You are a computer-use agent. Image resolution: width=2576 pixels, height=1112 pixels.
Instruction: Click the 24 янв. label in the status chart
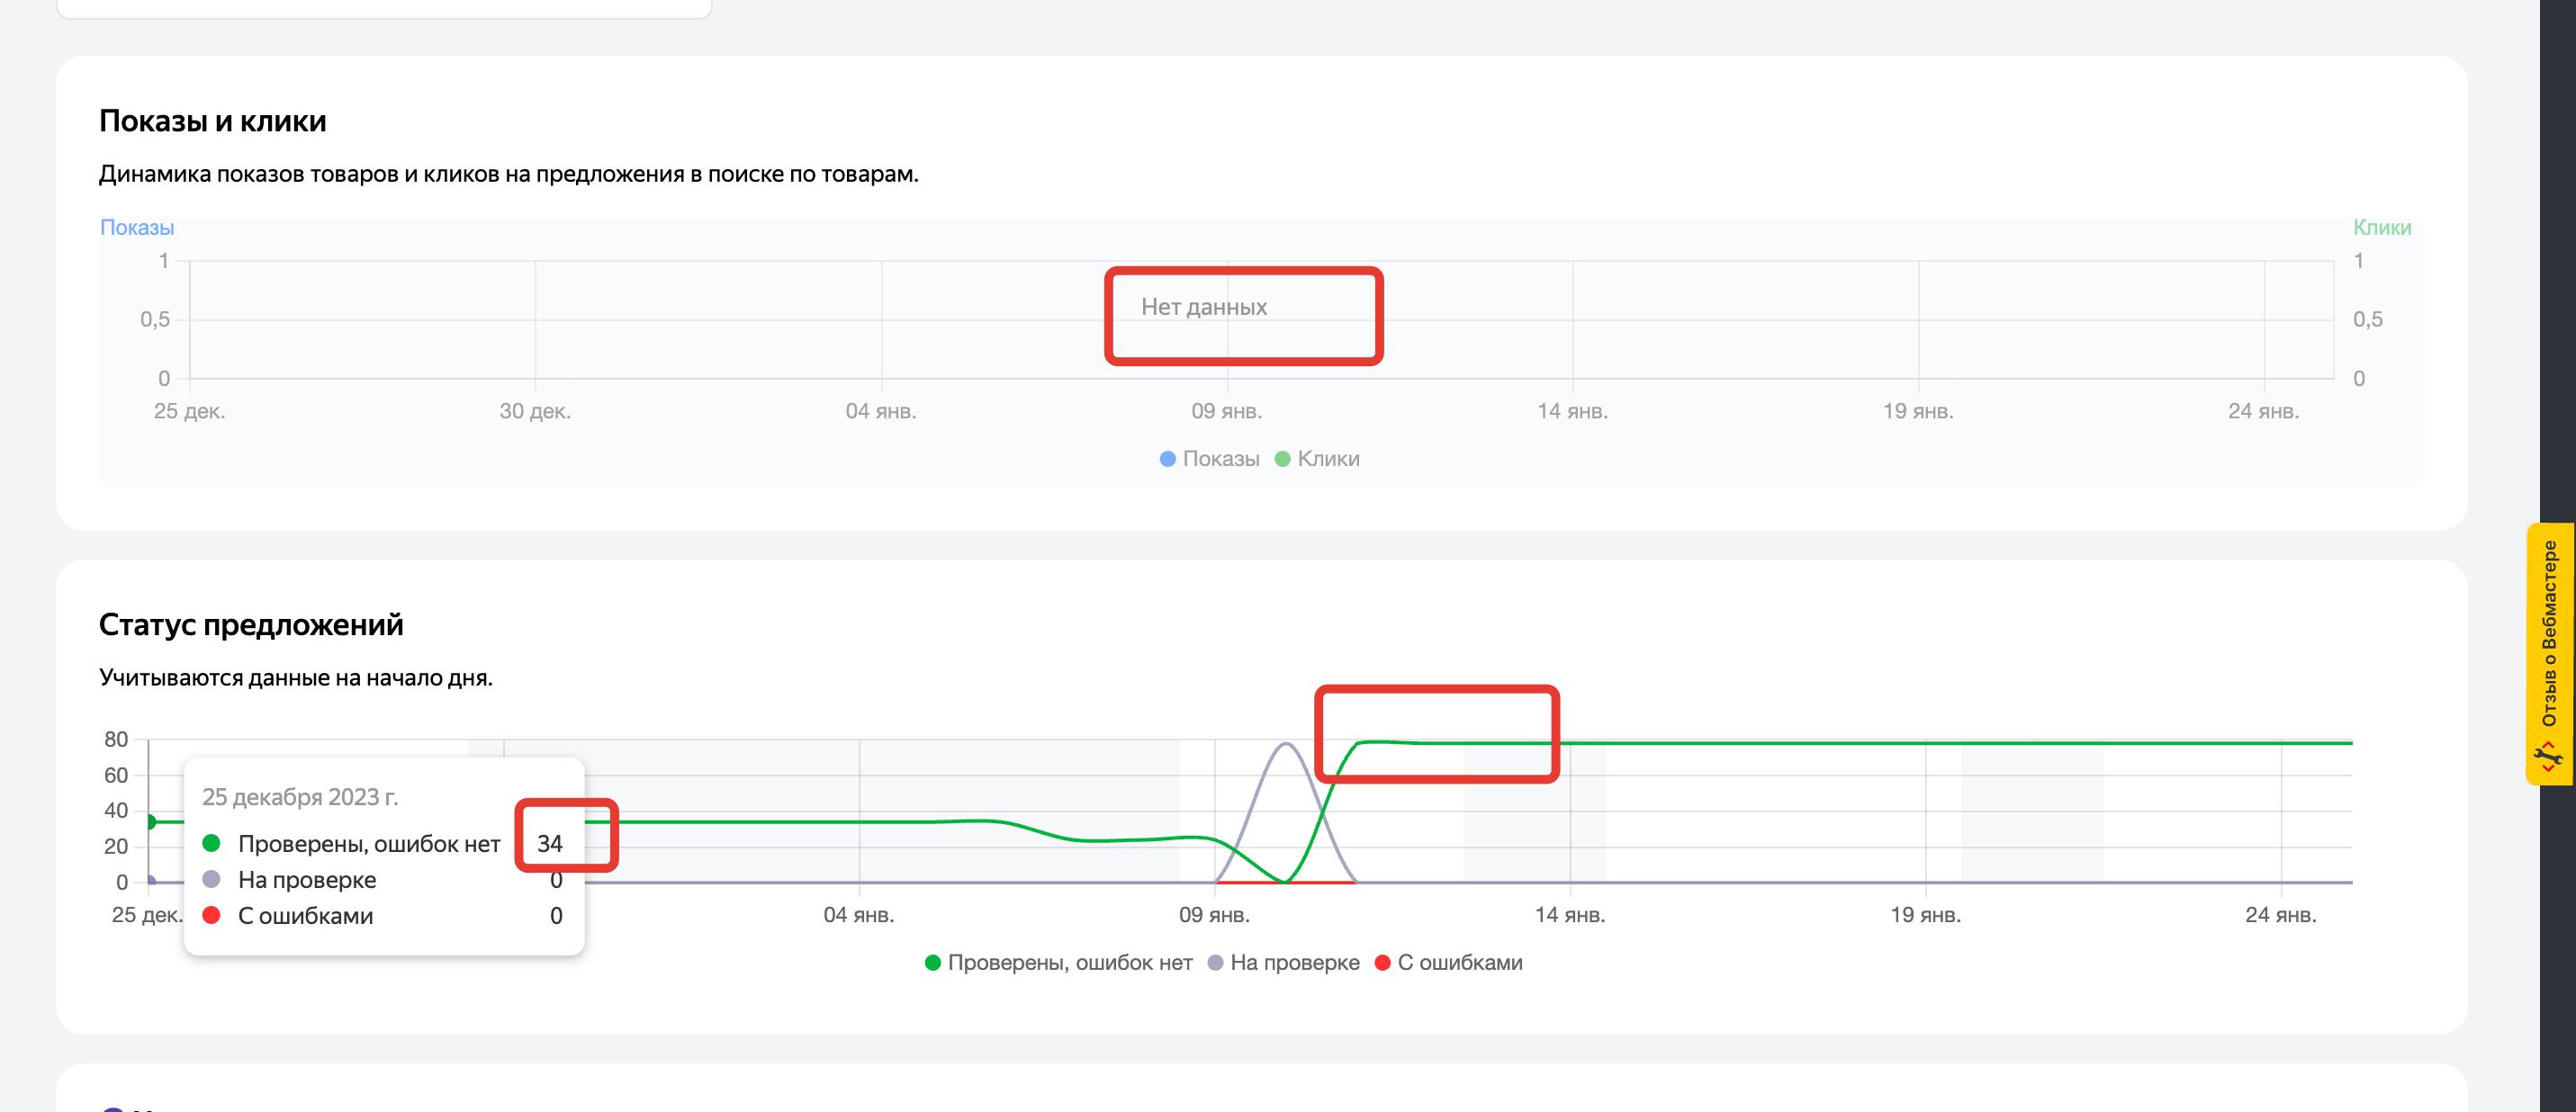pos(2281,915)
